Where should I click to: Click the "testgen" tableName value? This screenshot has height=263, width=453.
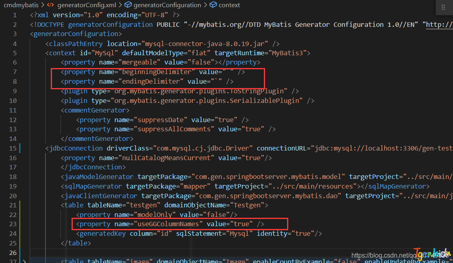pos(143,205)
